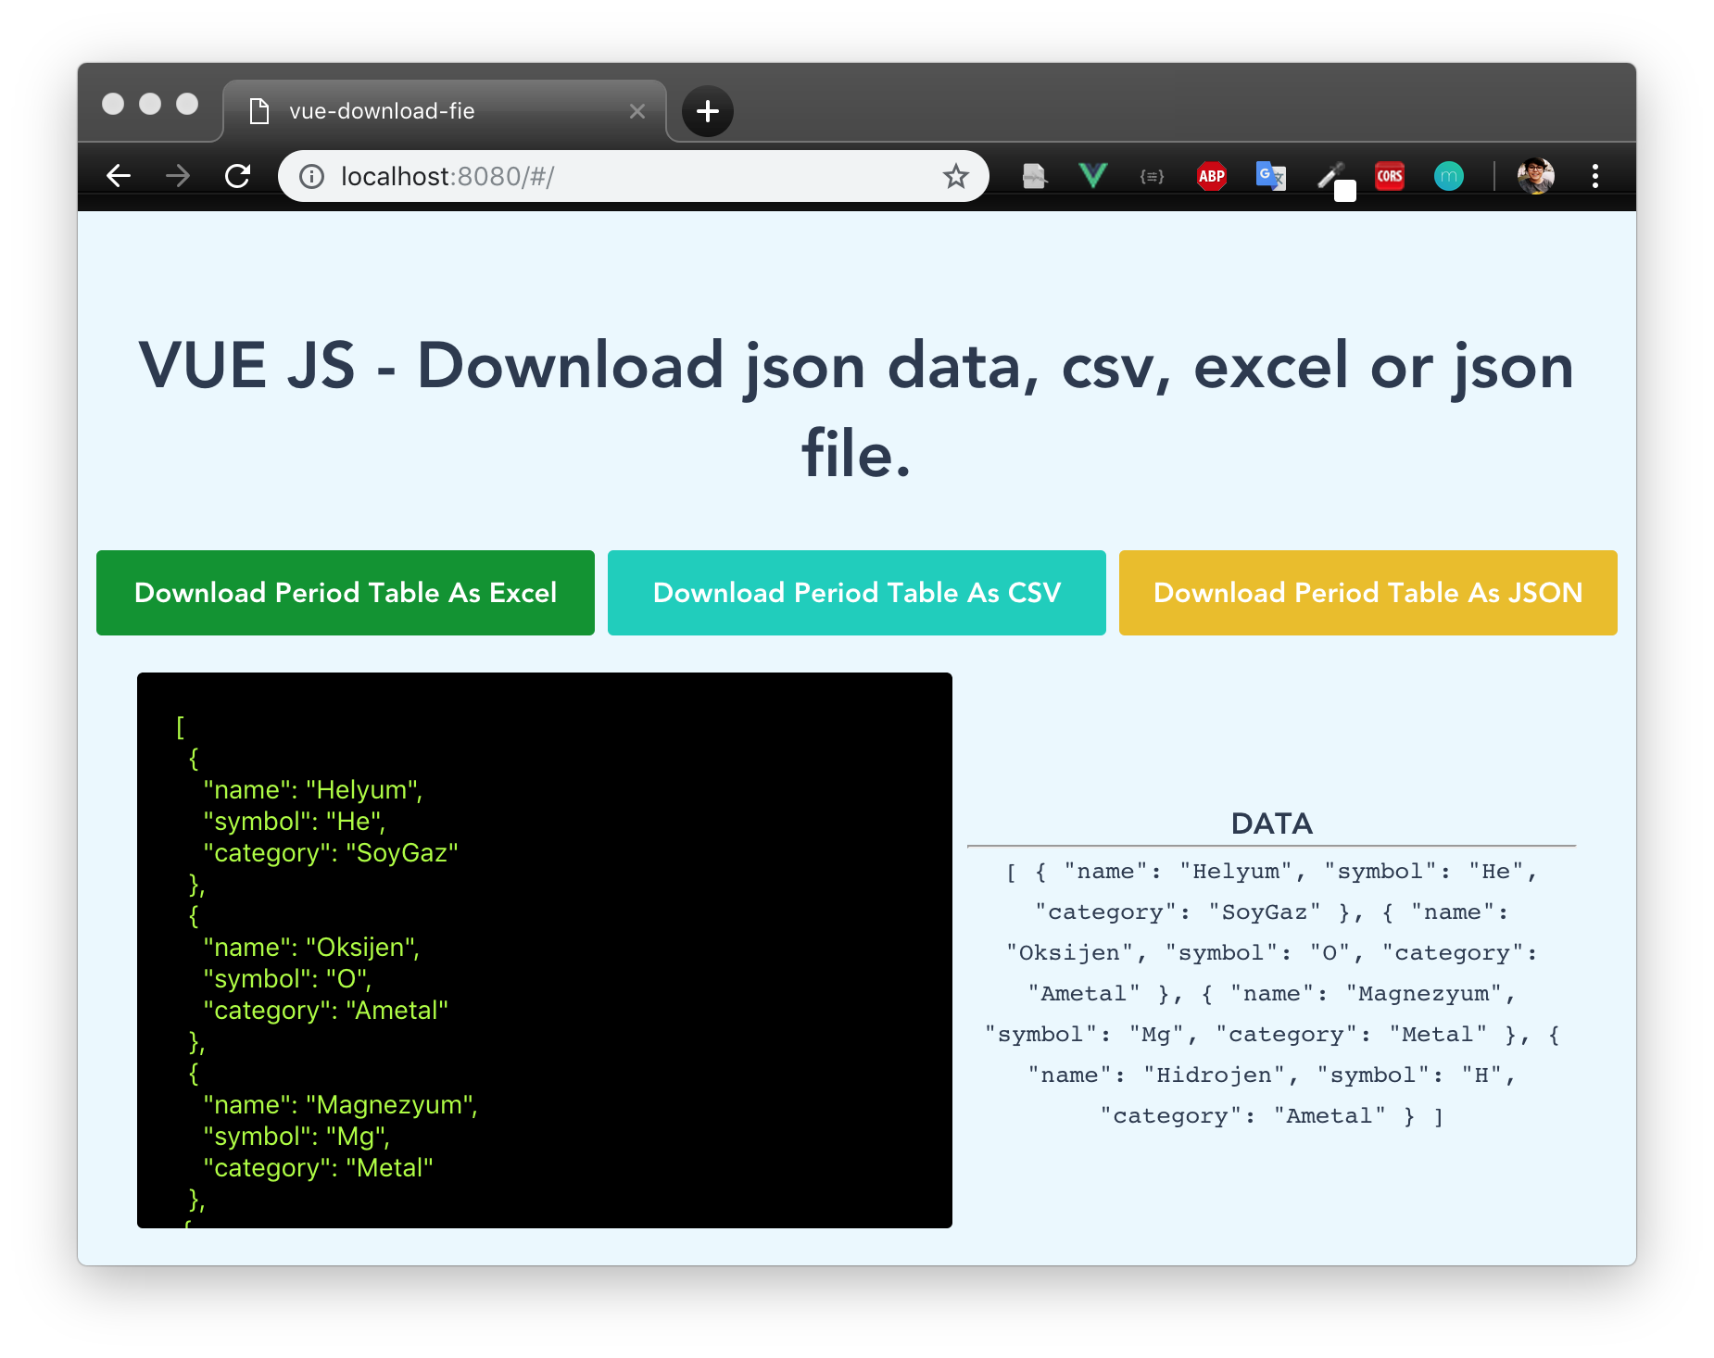Open site information icon in address bar
Screen dimensions: 1714x1358
(x=312, y=176)
